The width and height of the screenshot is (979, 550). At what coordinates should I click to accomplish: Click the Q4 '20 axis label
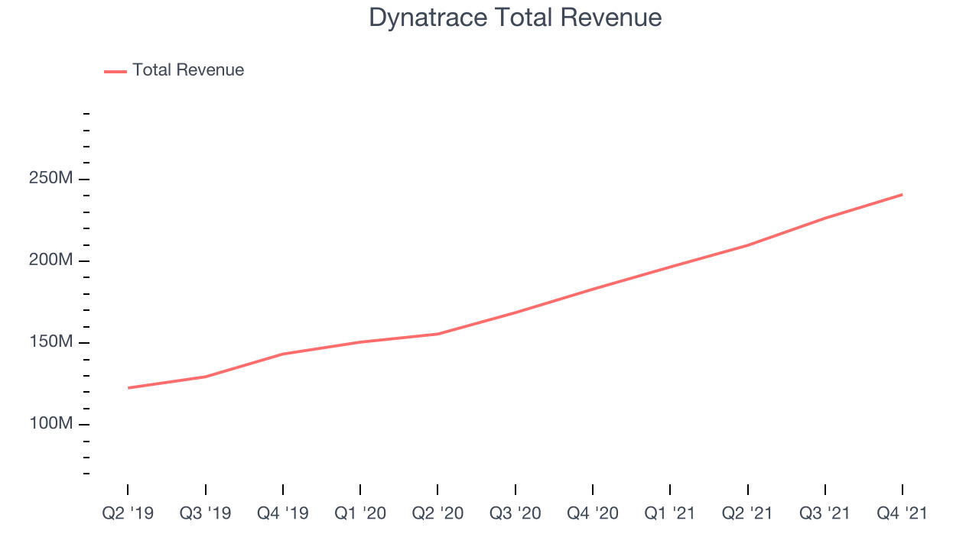pyautogui.click(x=593, y=513)
